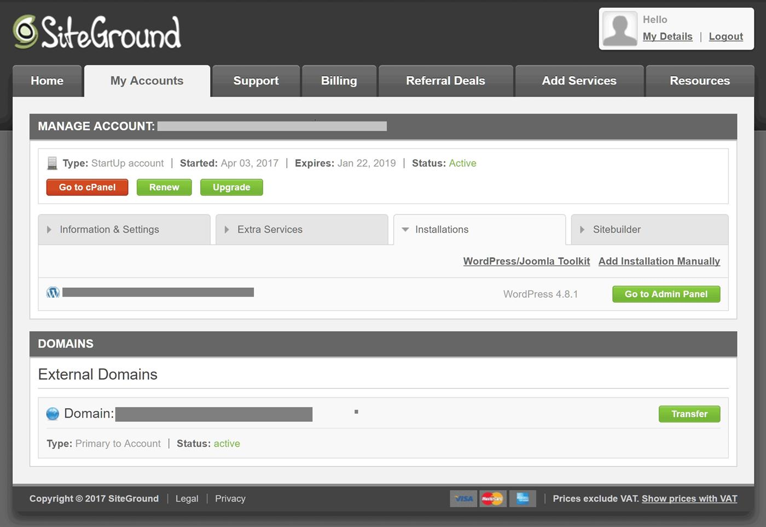Click the Visa card icon in footer
Image resolution: width=766 pixels, height=527 pixels.
(x=463, y=499)
